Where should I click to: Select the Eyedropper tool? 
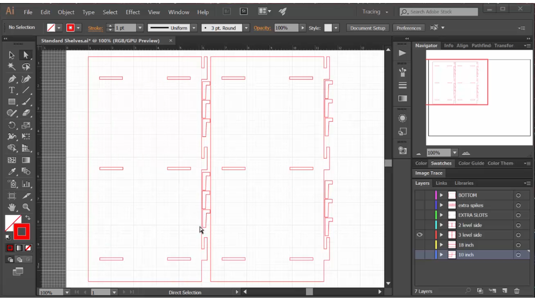[12, 171]
